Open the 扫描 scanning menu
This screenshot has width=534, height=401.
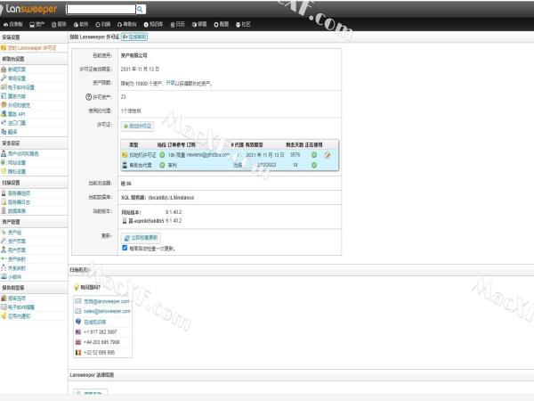103,25
